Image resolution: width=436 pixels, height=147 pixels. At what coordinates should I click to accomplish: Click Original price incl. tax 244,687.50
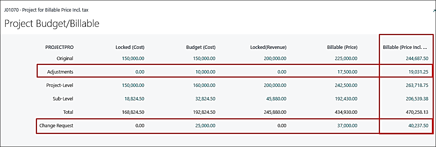coord(417,59)
